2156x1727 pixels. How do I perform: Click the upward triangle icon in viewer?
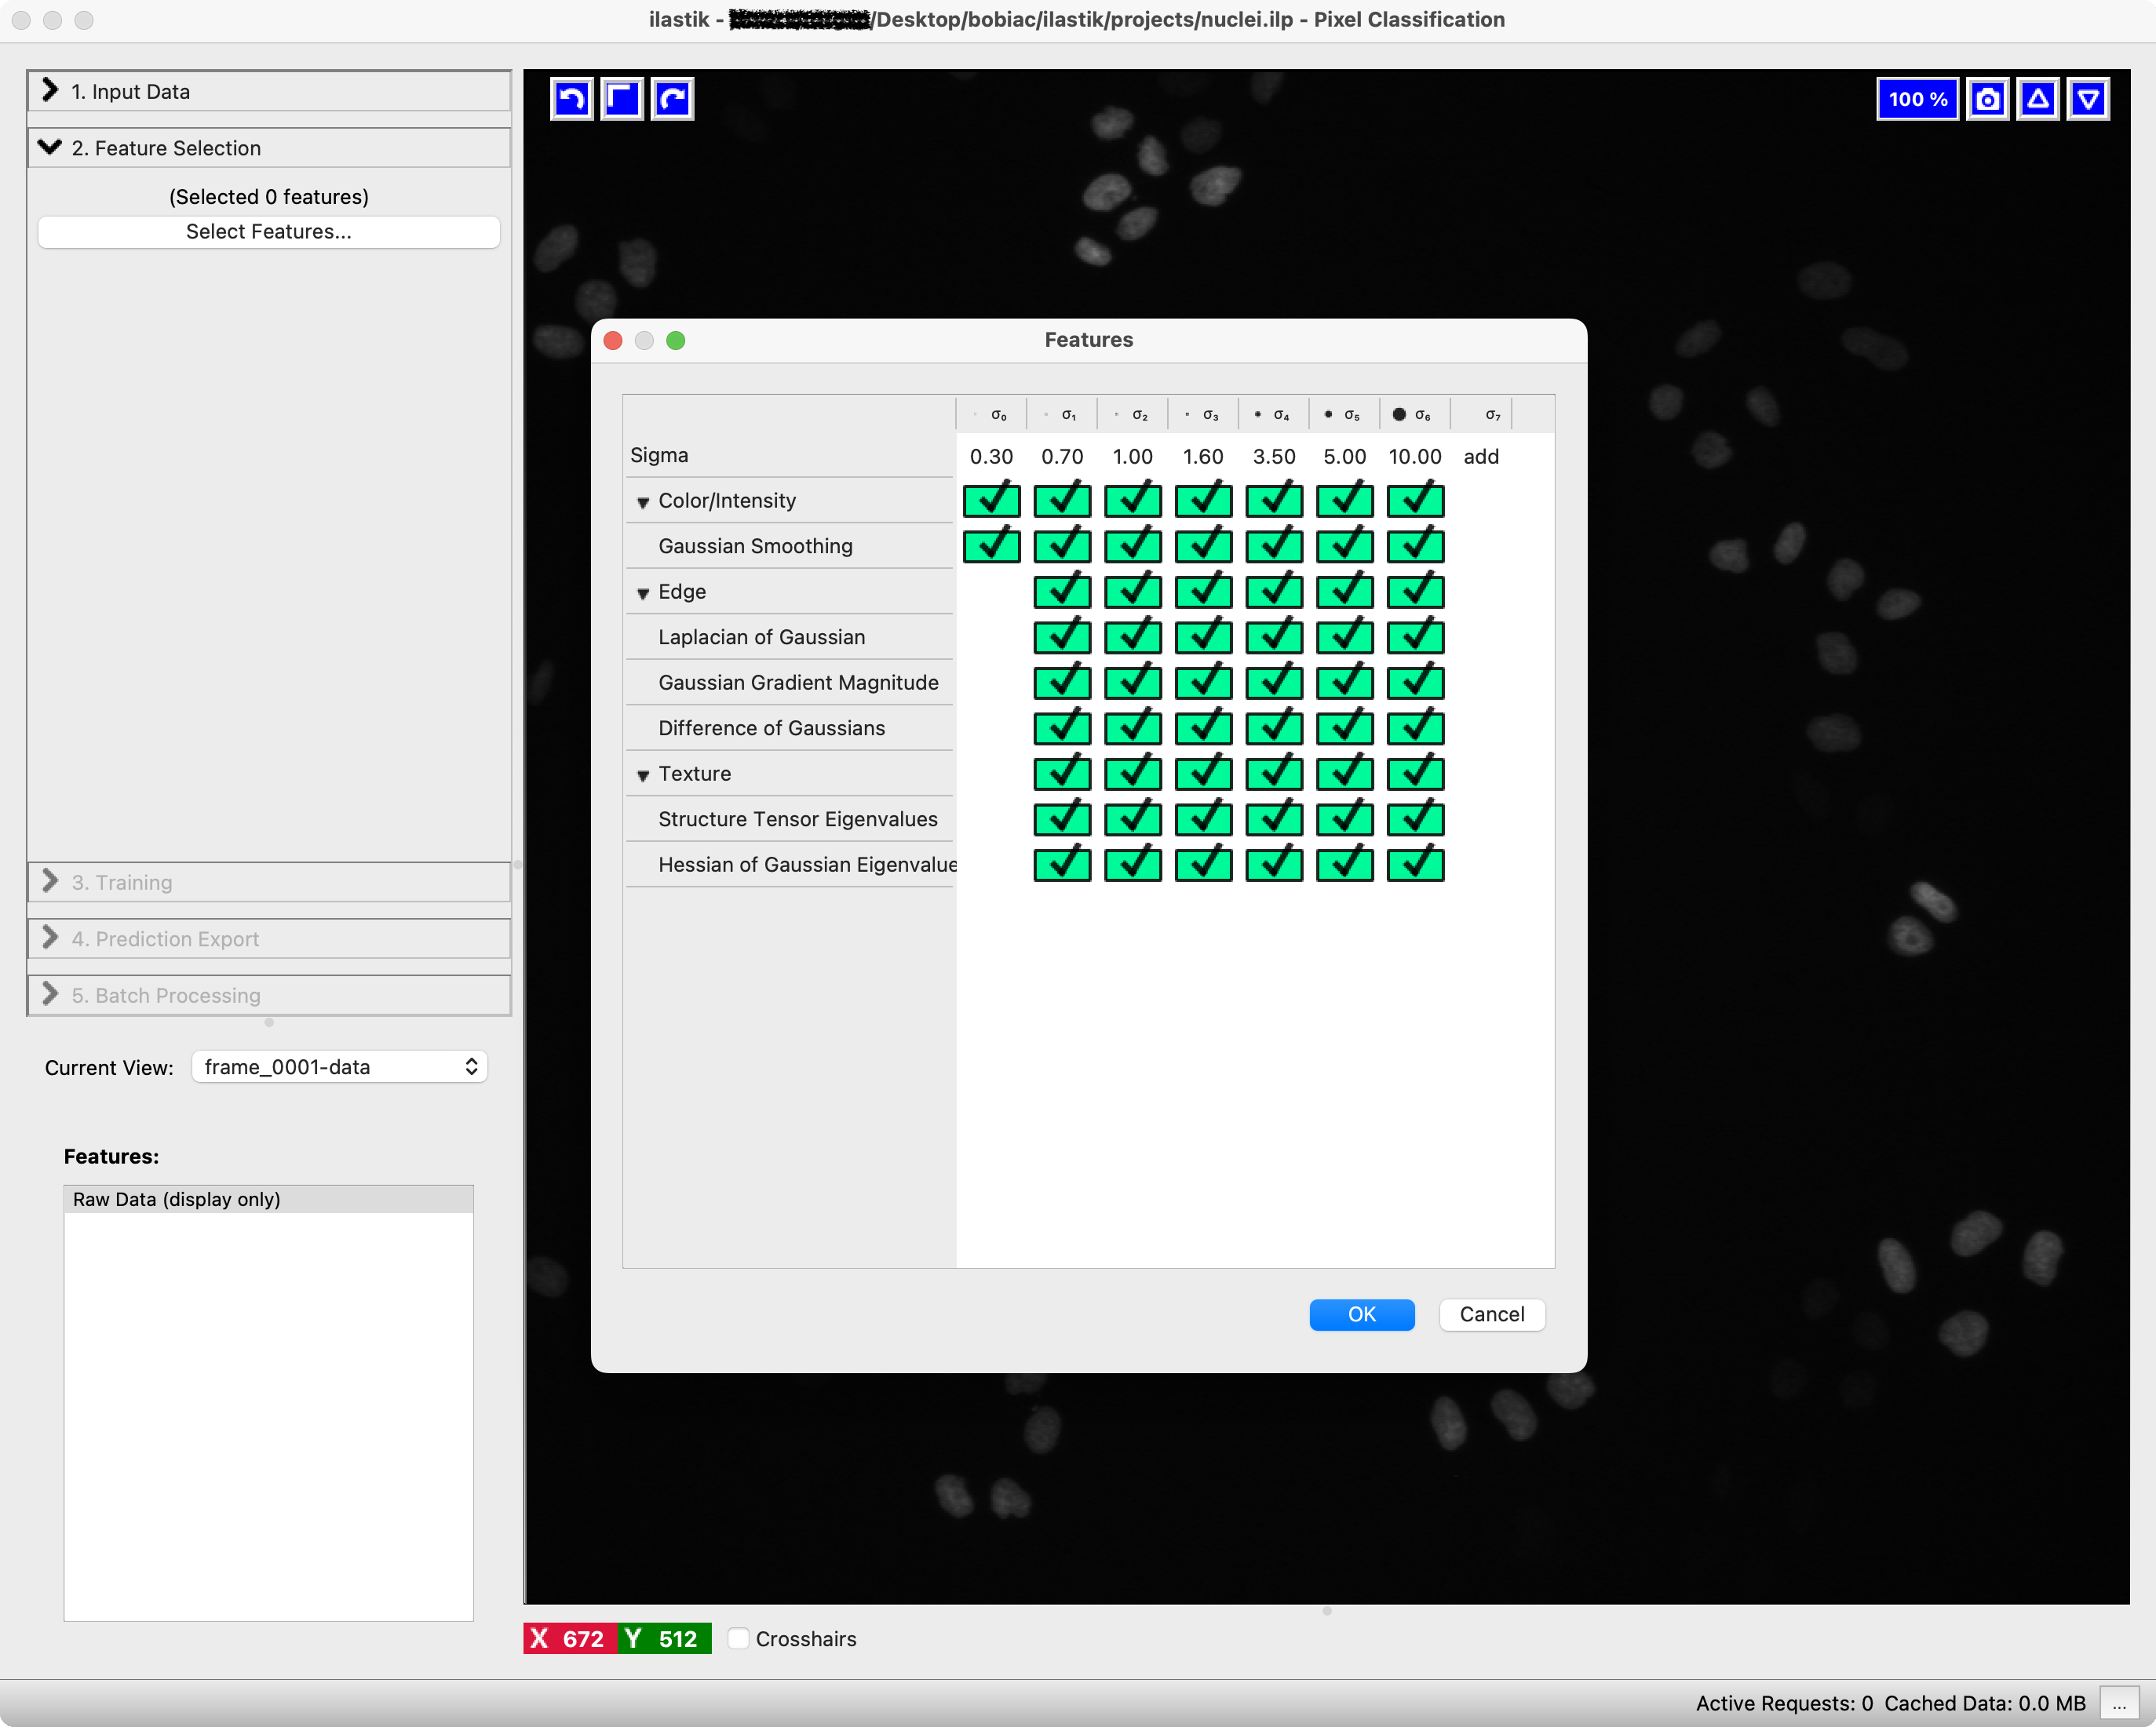pos(2037,99)
